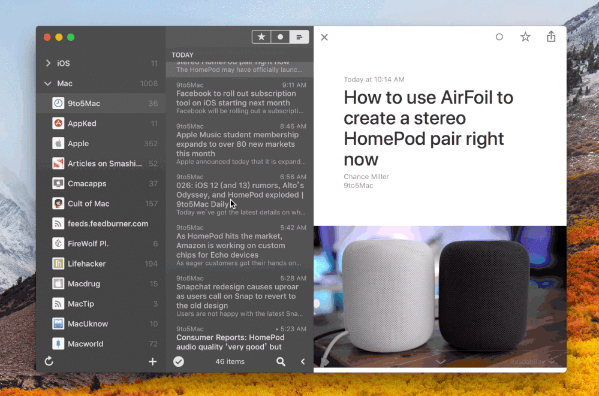Open Amazon custom chips Echo article
Image resolution: width=599 pixels, height=396 pixels.
point(240,246)
